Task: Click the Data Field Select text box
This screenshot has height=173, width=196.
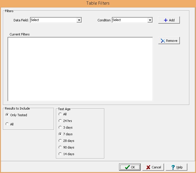Action: point(53,20)
